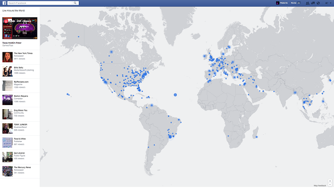Screen dimensions: 334x188
Task: Click the large live dot in the mid-Atlantic
Action: coord(175,95)
